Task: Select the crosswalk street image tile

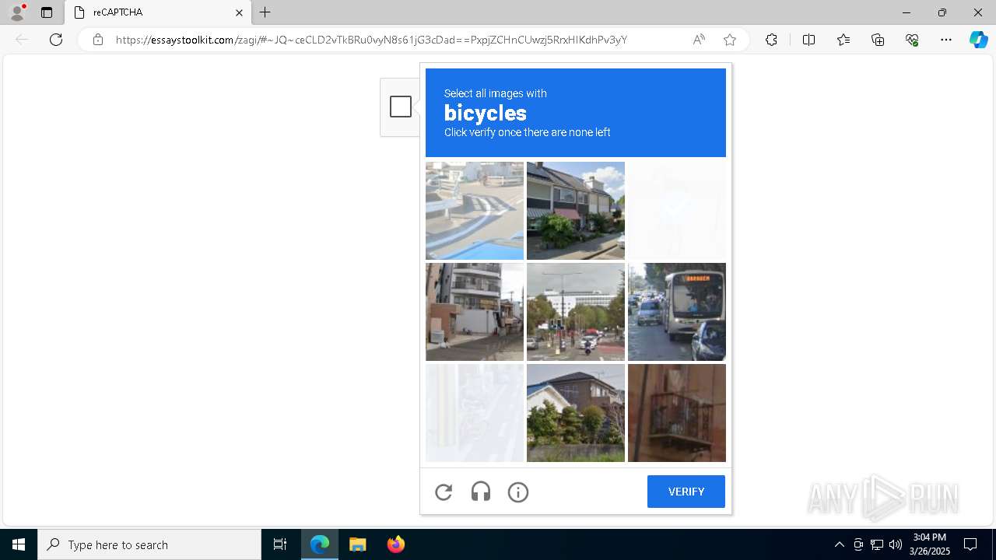Action: [x=475, y=211]
